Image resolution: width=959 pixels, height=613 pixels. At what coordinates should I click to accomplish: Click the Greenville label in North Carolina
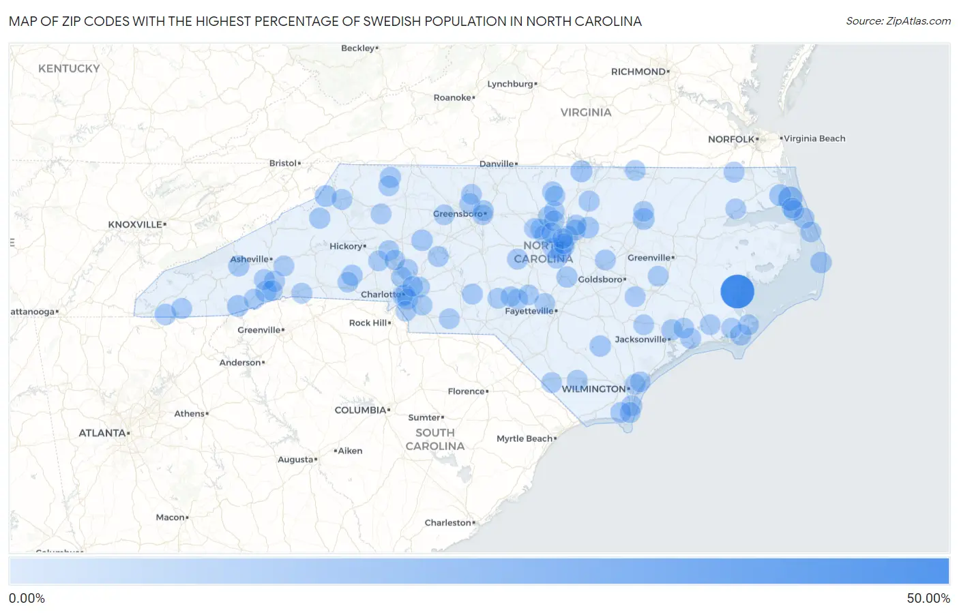649,258
